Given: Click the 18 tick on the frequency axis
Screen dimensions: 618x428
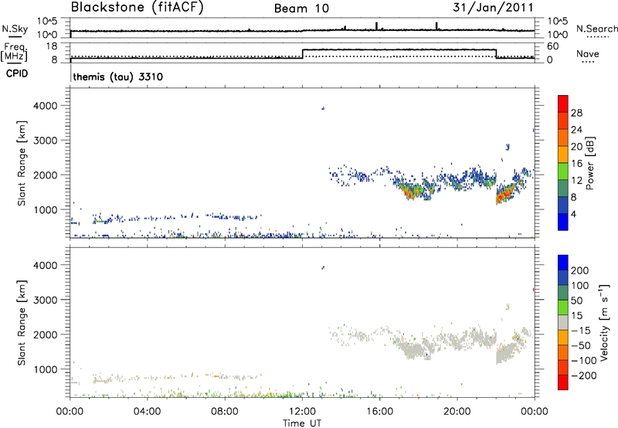Looking at the screenshot, I should coord(51,46).
